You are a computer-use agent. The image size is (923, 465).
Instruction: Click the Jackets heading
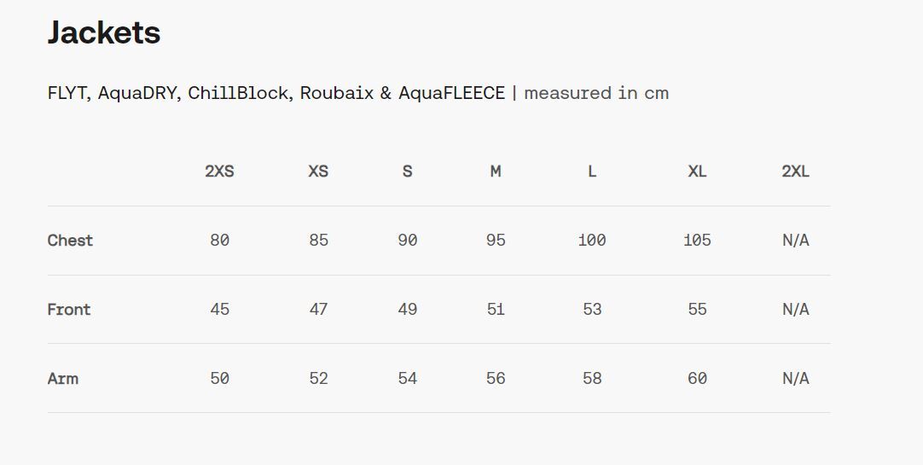[104, 33]
